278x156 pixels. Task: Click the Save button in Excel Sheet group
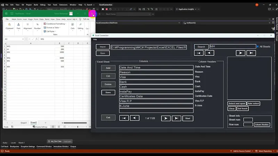pos(108,93)
